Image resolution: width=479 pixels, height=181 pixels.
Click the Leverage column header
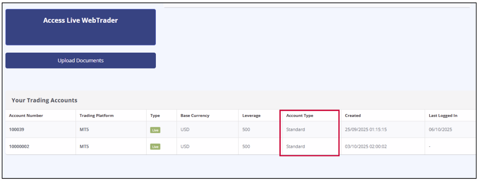(251, 115)
